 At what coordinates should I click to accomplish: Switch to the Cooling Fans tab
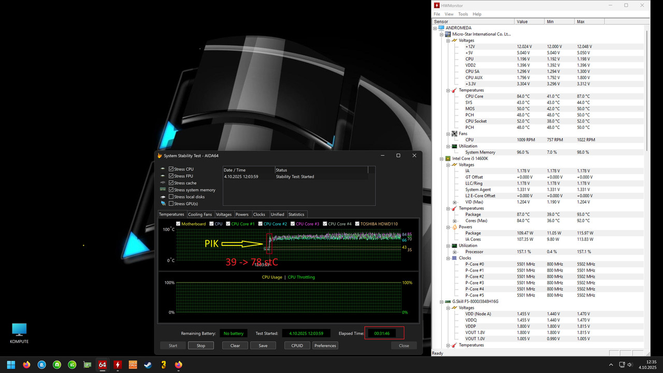click(200, 214)
